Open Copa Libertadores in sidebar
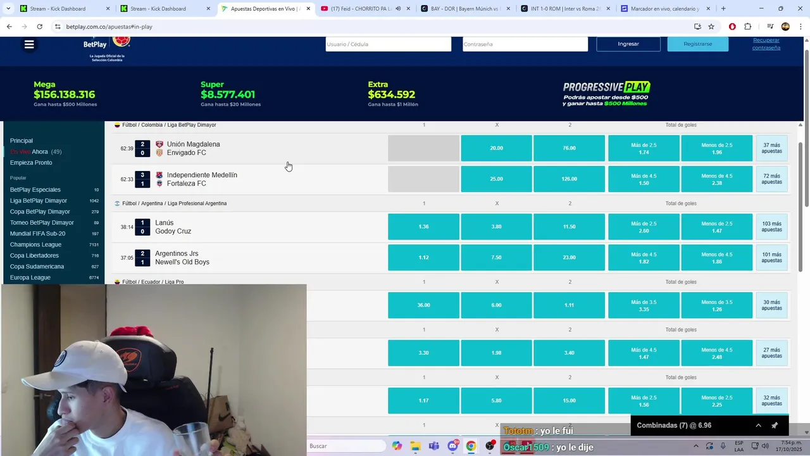 tap(34, 255)
